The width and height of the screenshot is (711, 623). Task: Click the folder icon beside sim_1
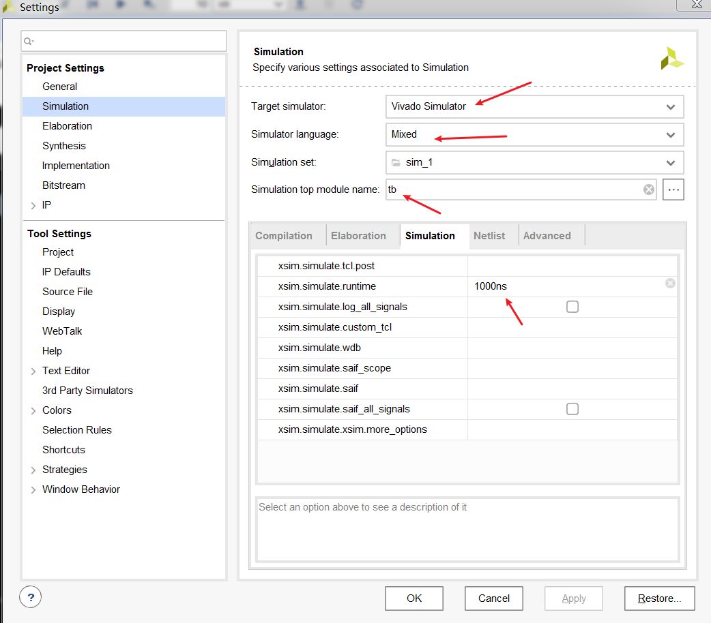tap(396, 163)
